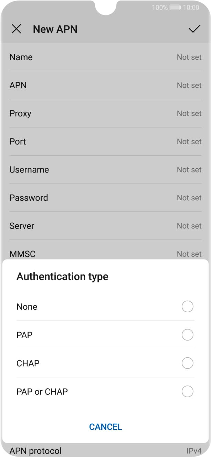Open APN protocol IPv4 selector
211x457 pixels.
tap(105, 450)
